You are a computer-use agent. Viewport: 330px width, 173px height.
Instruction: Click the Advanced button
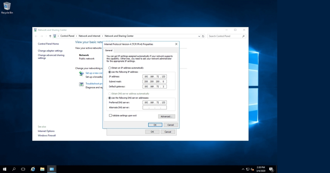[x=167, y=116]
